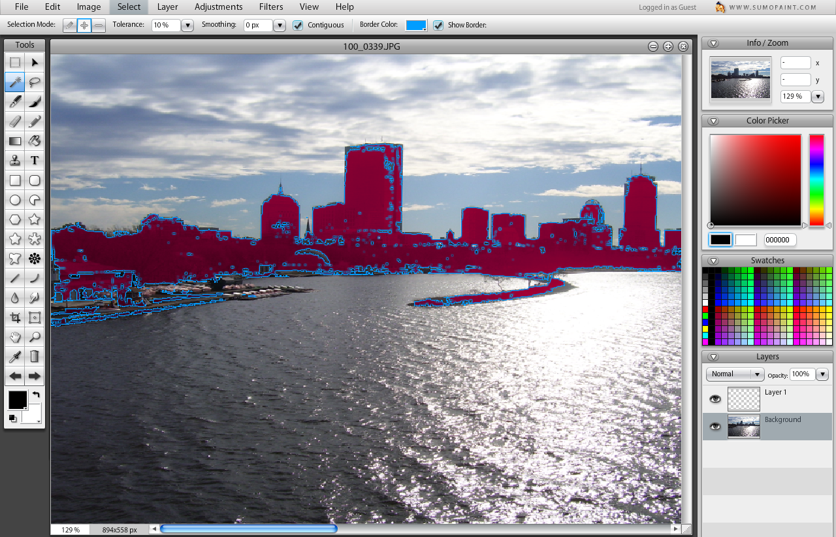Screen dimensions: 836x537
Task: Open the layer blend mode Normal dropdown
Action: (735, 374)
